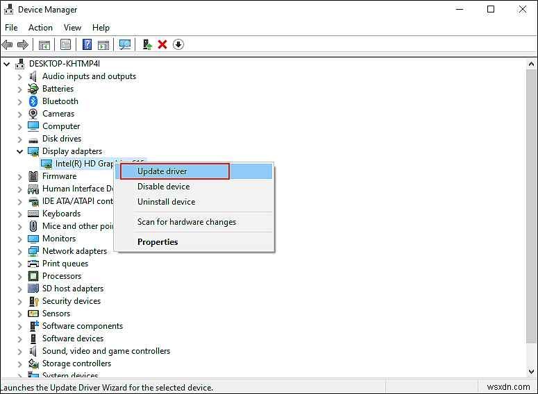The width and height of the screenshot is (538, 394).
Task: Select the Human Interface Devices row
Action: (x=78, y=189)
